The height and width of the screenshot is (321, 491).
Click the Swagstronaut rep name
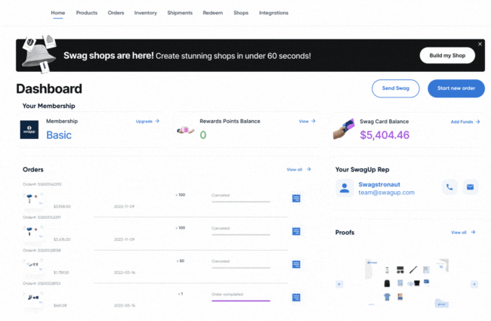point(379,184)
